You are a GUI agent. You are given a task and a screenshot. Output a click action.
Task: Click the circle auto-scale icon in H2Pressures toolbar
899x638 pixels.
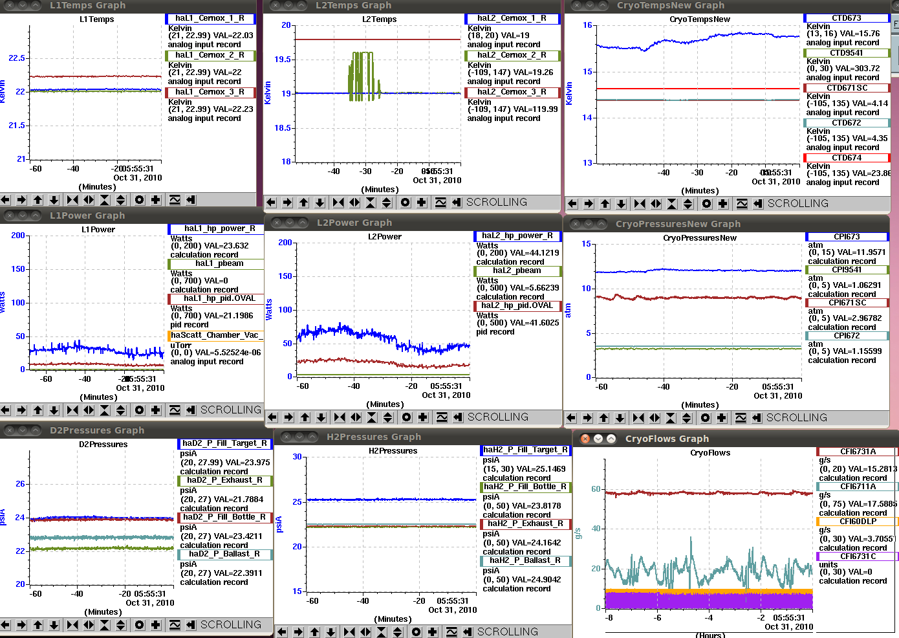[x=416, y=632]
